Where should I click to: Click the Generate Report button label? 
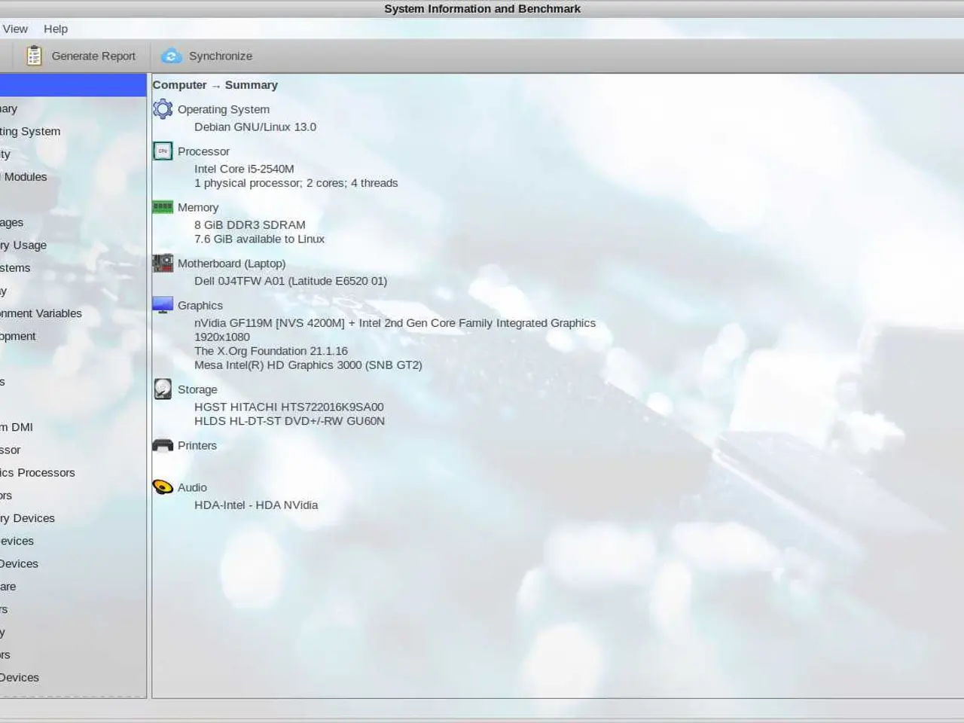[x=93, y=56]
